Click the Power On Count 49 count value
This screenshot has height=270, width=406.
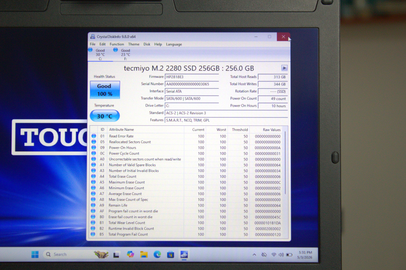[x=273, y=99]
